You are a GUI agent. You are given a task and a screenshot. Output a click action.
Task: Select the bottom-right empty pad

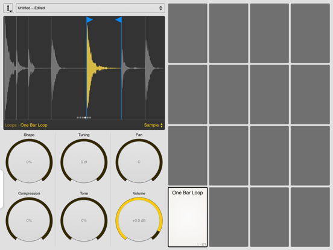pyautogui.click(x=310, y=217)
